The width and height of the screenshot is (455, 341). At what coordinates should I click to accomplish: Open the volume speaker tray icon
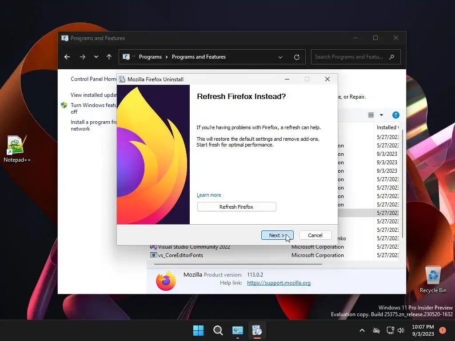(401, 330)
